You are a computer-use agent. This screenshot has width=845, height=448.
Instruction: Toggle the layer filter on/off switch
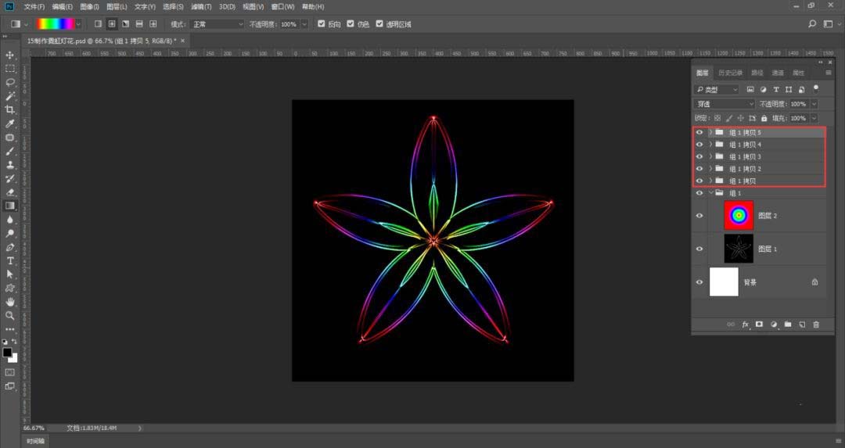816,89
